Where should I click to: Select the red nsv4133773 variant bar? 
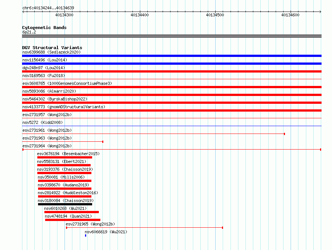click(x=172, y=110)
